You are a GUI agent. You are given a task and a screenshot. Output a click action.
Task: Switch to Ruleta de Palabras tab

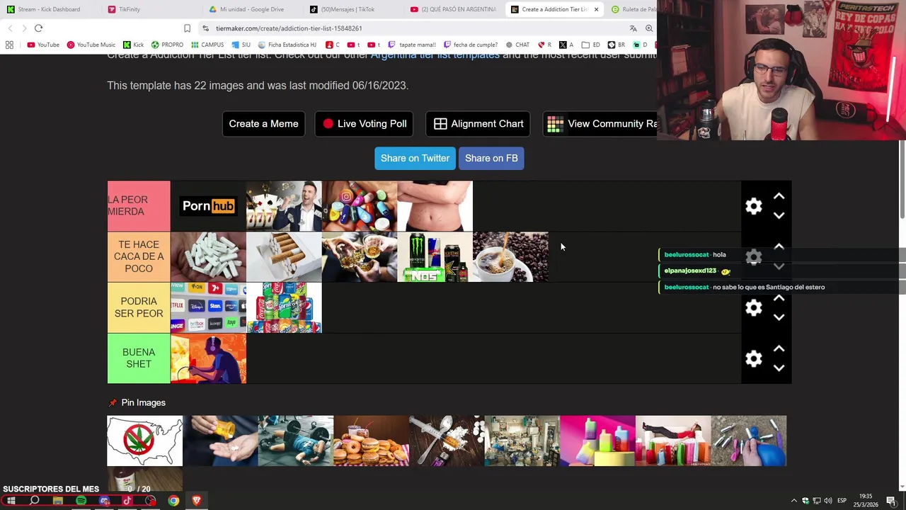[x=633, y=9]
